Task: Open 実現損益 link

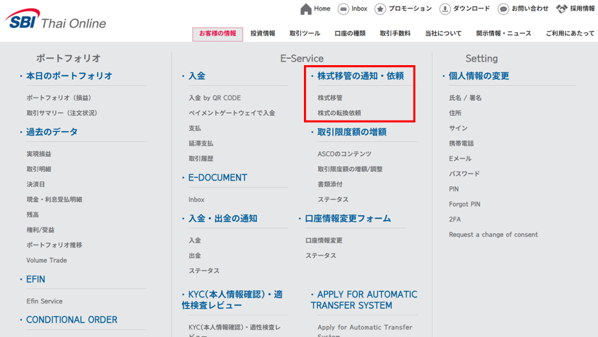Action: [39, 154]
